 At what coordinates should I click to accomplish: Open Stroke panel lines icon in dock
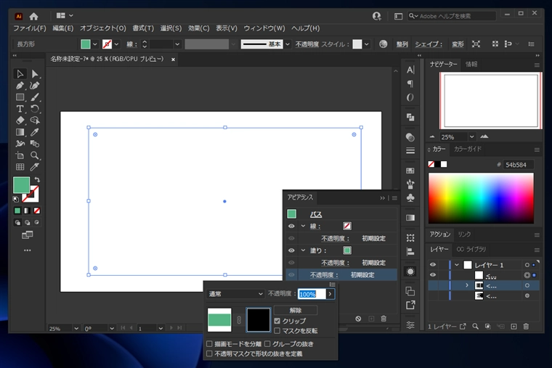click(410, 151)
